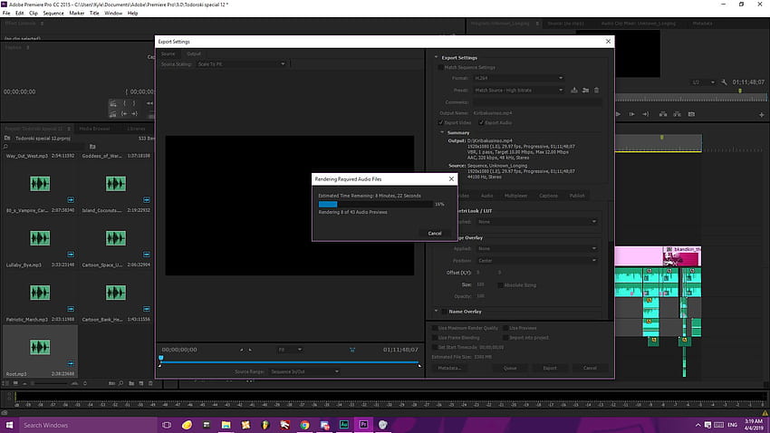Viewport: 770px width, 433px height.
Task: Collapse the Summary section
Action: (x=442, y=132)
